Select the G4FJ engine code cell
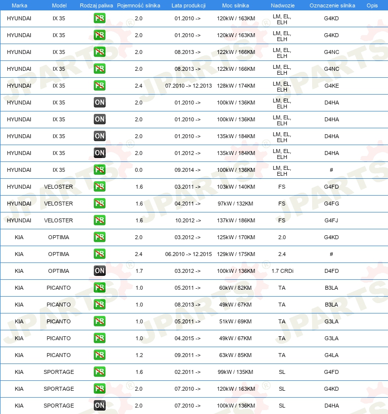 331,220
